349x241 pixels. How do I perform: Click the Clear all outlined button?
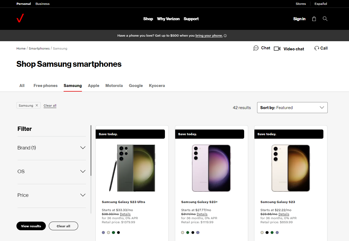[63, 226]
